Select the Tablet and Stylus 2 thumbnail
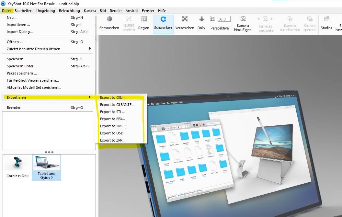 46,167
